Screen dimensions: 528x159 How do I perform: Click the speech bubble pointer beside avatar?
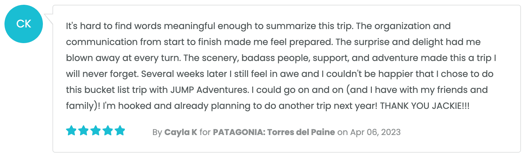click(49, 19)
